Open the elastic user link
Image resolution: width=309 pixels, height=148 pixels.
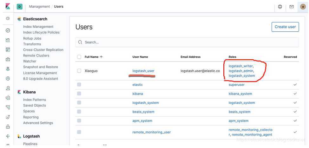[x=138, y=85]
